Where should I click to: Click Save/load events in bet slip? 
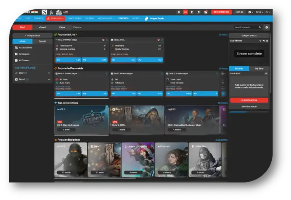click(249, 107)
